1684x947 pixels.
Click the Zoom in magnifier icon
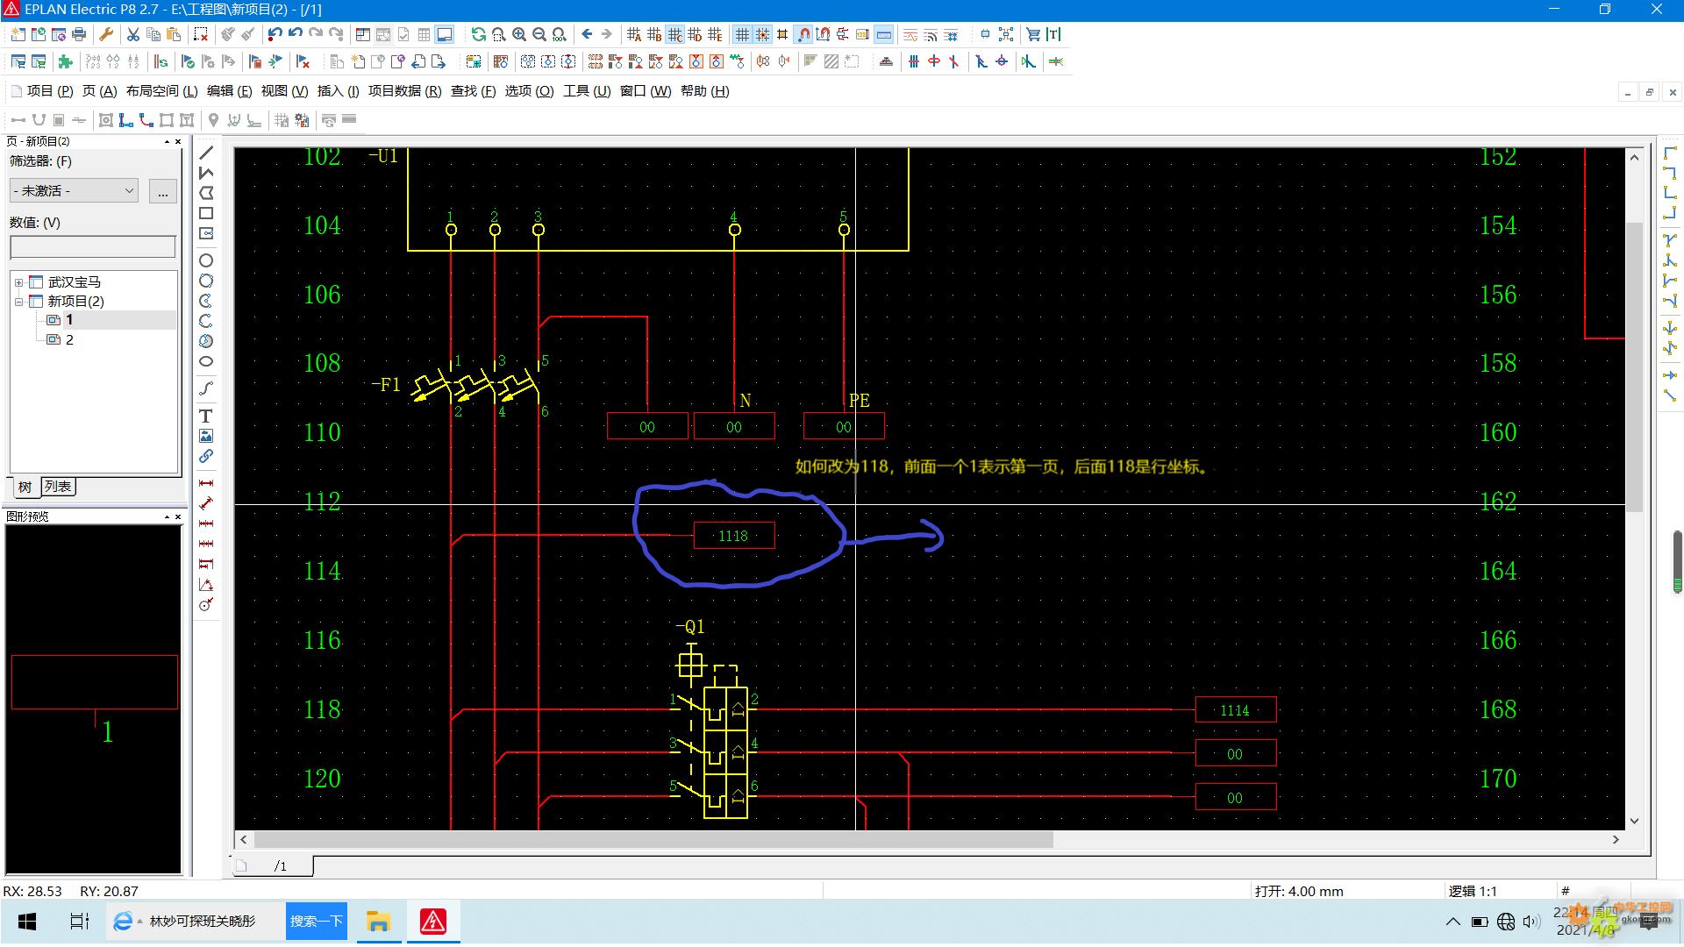coord(519,34)
